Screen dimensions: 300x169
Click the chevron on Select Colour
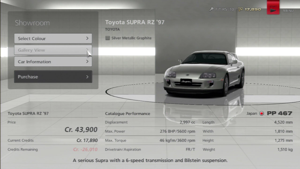pos(87,38)
